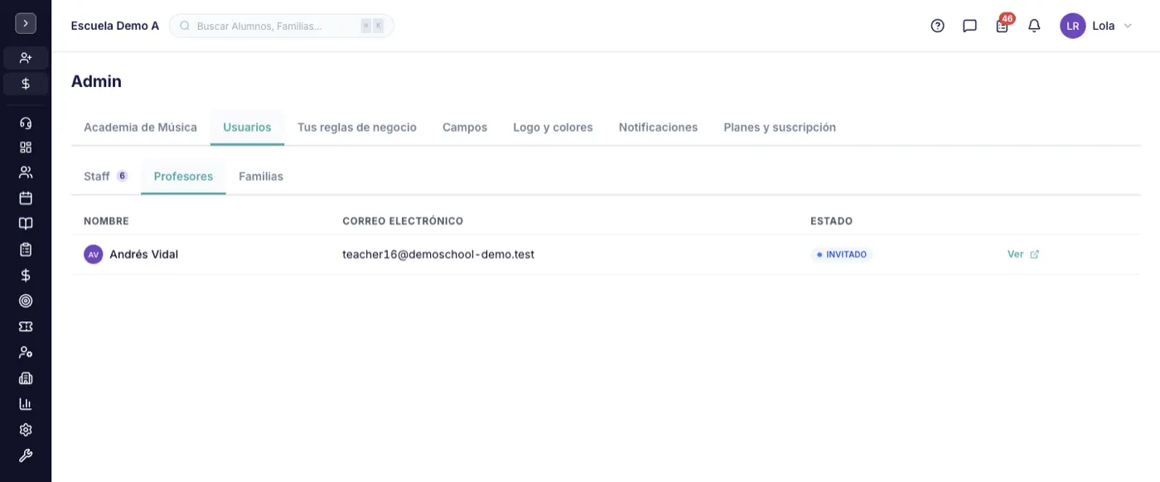Image resolution: width=1160 pixels, height=482 pixels.
Task: Click the help question mark icon
Action: click(x=937, y=26)
